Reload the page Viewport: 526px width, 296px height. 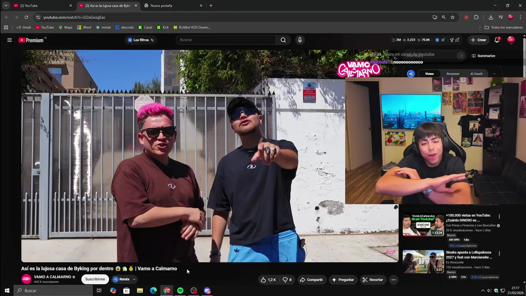pos(26,17)
